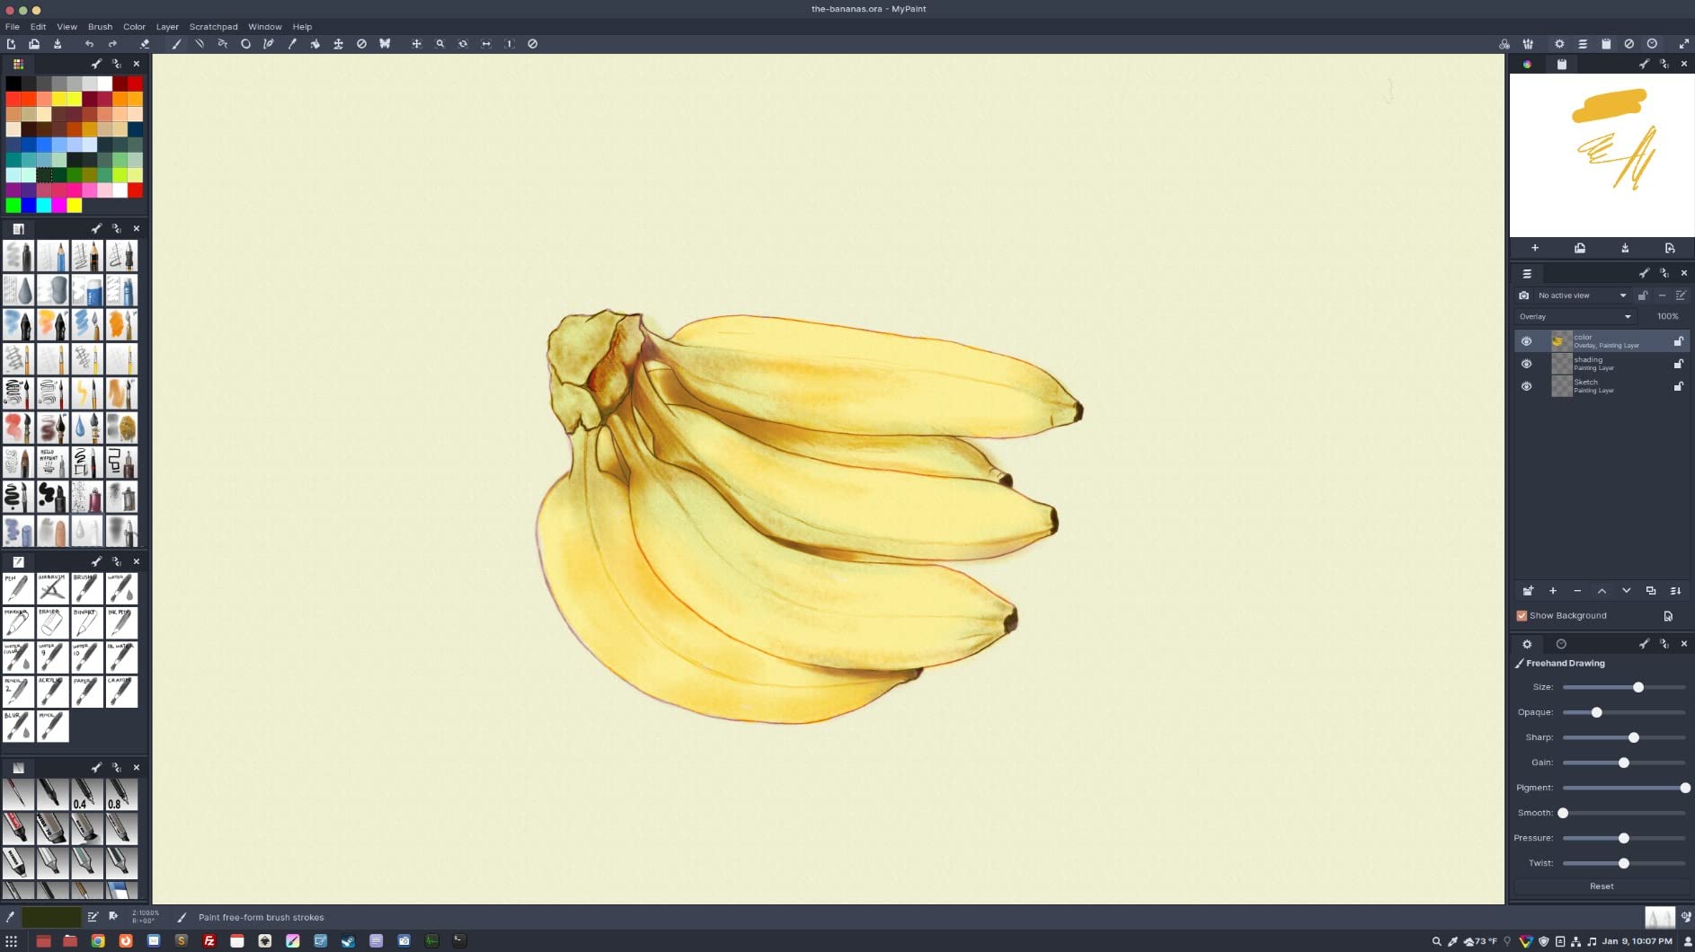Image resolution: width=1695 pixels, height=952 pixels.
Task: Adjust the Opaque slider handle
Action: coord(1596,712)
